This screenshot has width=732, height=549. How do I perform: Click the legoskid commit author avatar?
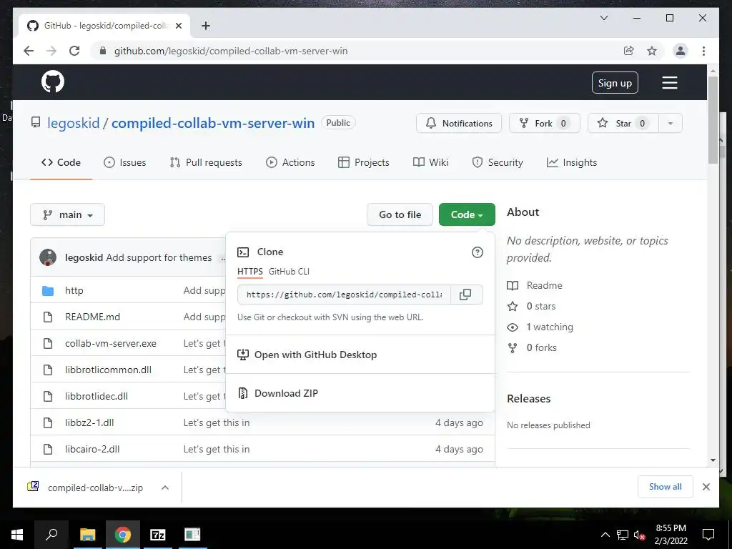[48, 257]
